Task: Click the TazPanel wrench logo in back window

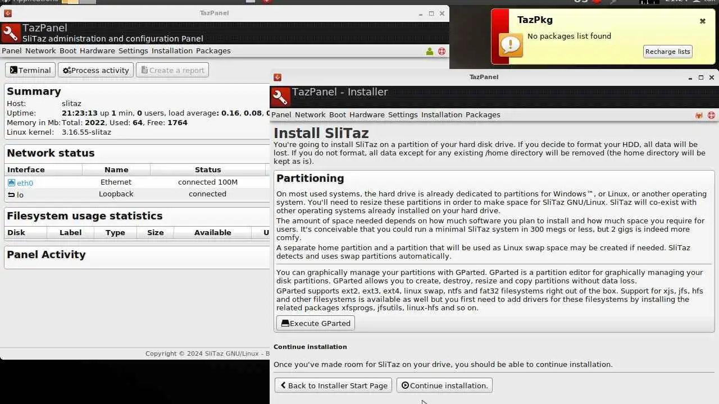Action: point(11,34)
